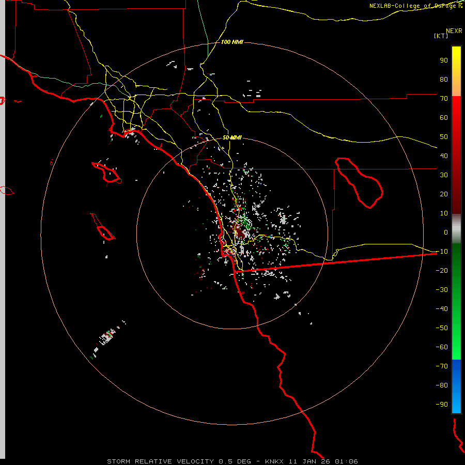Select the 70 value on the velocity scale
The height and width of the screenshot is (465, 465).
444,99
